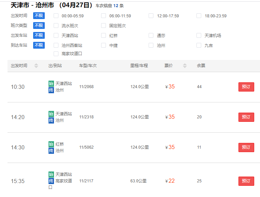Click the green 始 icon for 红桥 departure
The image size is (260, 197).
tap(51, 144)
